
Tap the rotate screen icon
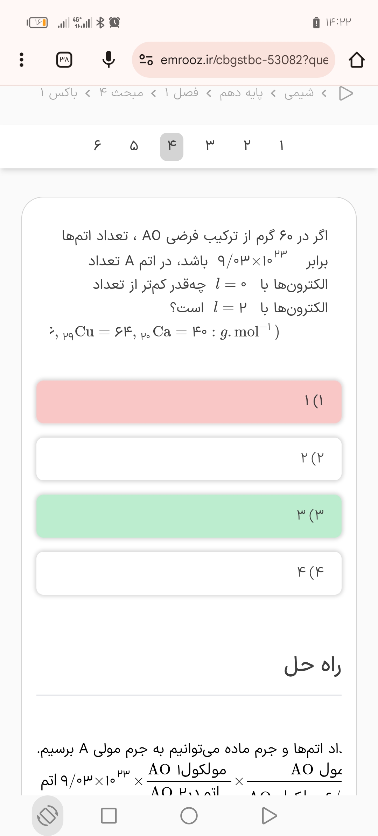[48, 815]
